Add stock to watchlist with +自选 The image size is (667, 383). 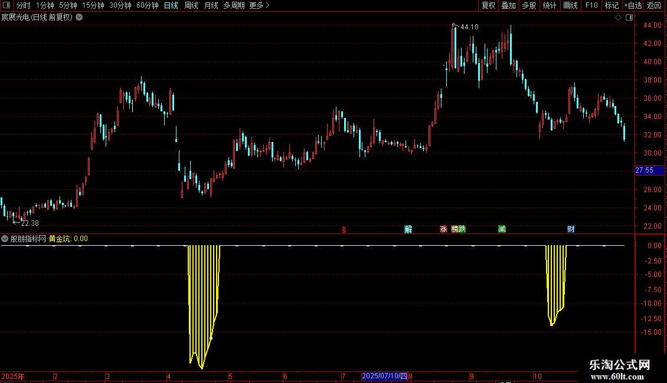point(633,5)
